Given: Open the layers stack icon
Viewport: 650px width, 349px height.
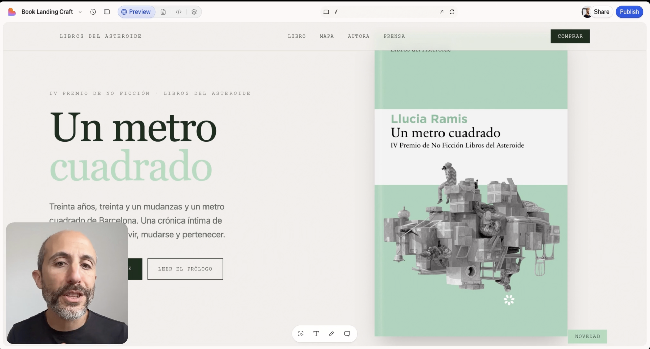Looking at the screenshot, I should [x=194, y=12].
